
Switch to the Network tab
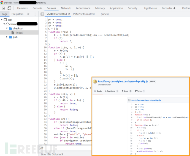66,8
